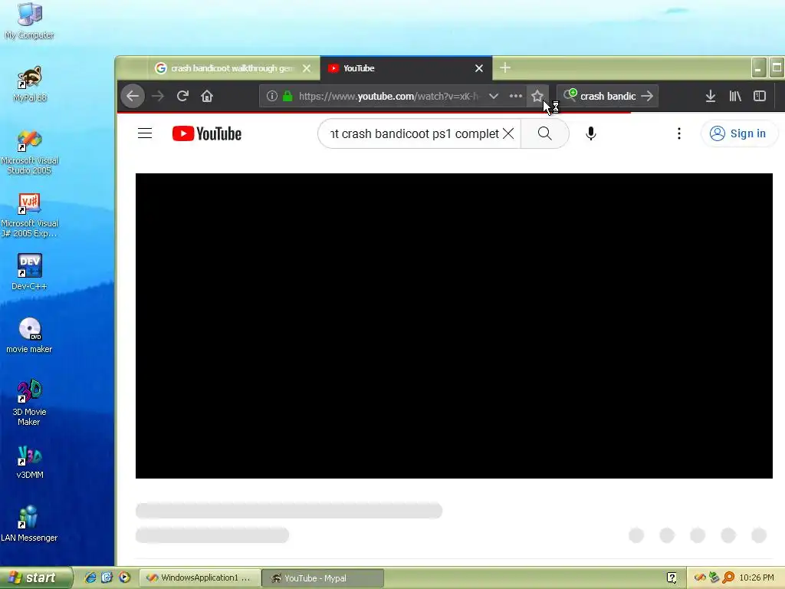The width and height of the screenshot is (785, 589).
Task: Select Dev-C++ desktop icon
Action: 30,272
